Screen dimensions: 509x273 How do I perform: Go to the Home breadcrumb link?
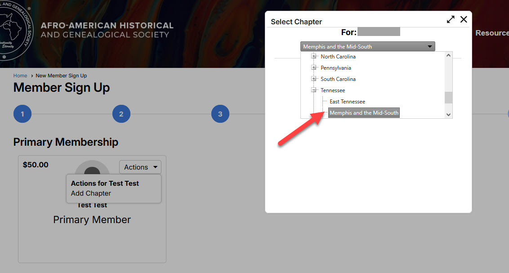point(20,76)
